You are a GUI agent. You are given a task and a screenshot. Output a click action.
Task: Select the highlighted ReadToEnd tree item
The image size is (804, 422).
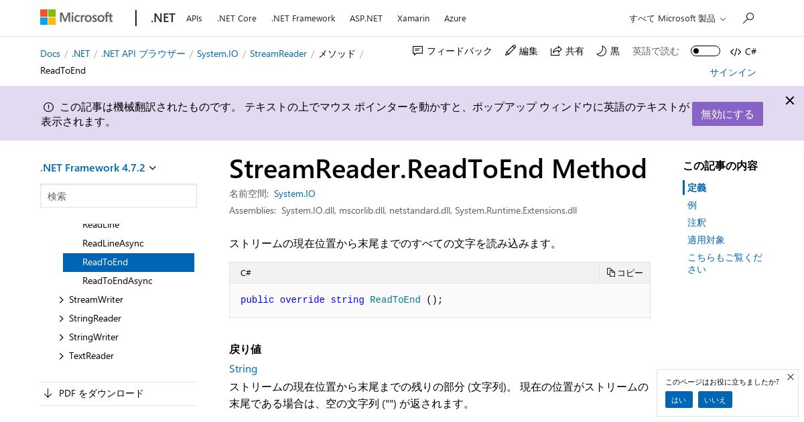(x=129, y=262)
